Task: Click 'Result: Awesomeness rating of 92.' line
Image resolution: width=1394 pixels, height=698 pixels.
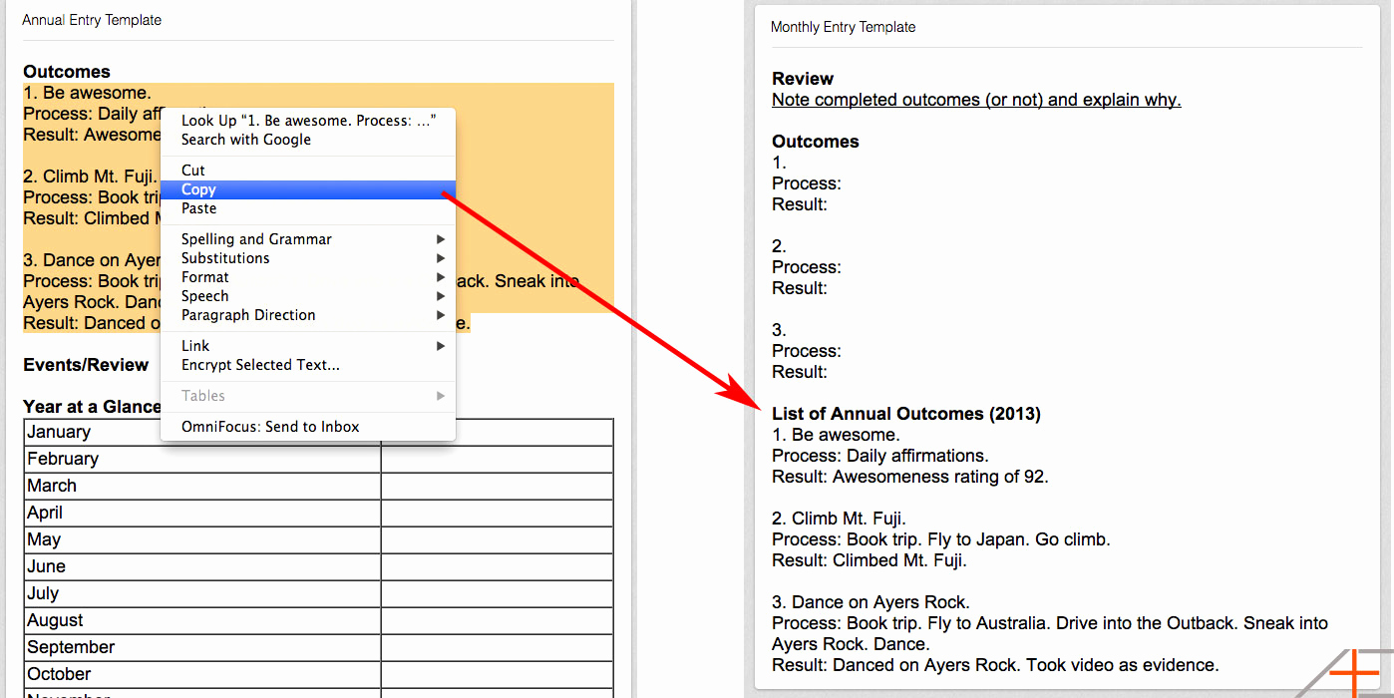Action: click(910, 477)
